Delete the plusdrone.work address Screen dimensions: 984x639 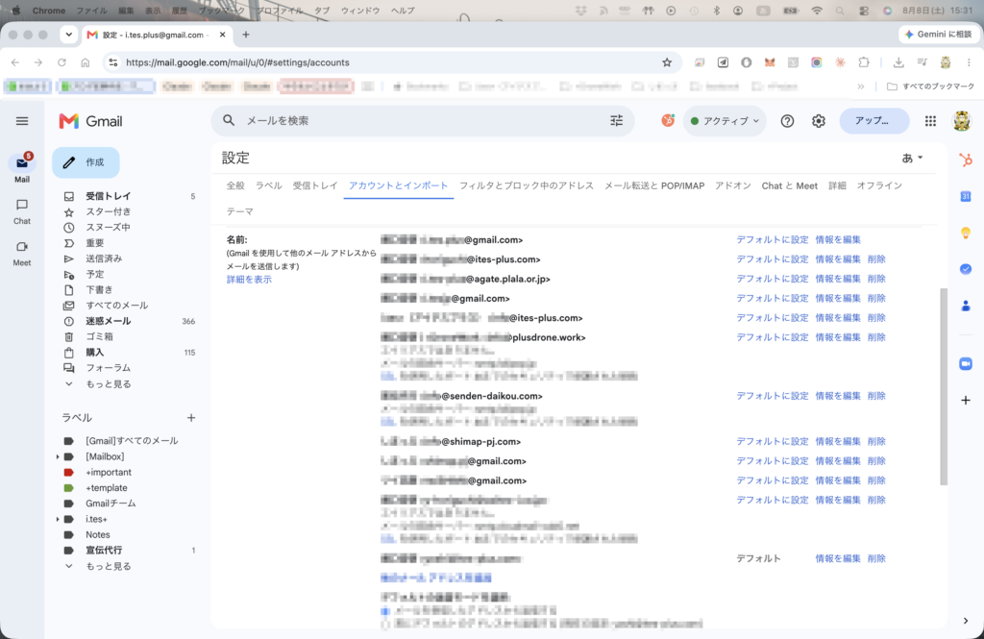tap(876, 337)
